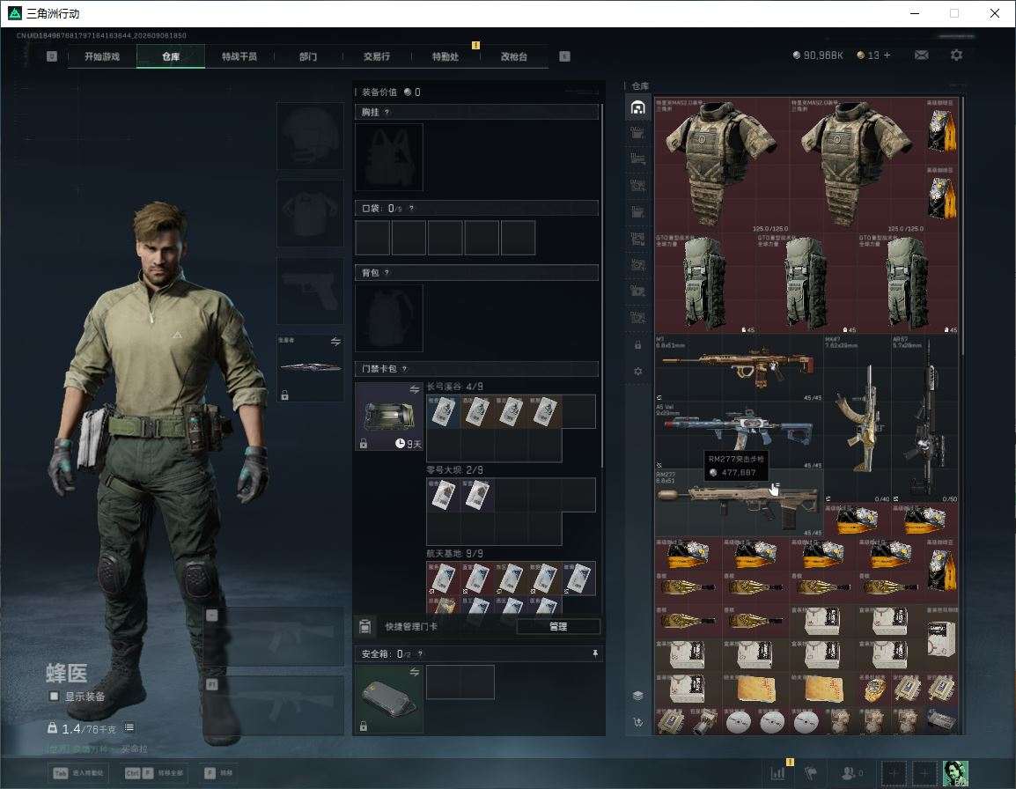Select the keycard case container
The image size is (1016, 789).
point(389,417)
